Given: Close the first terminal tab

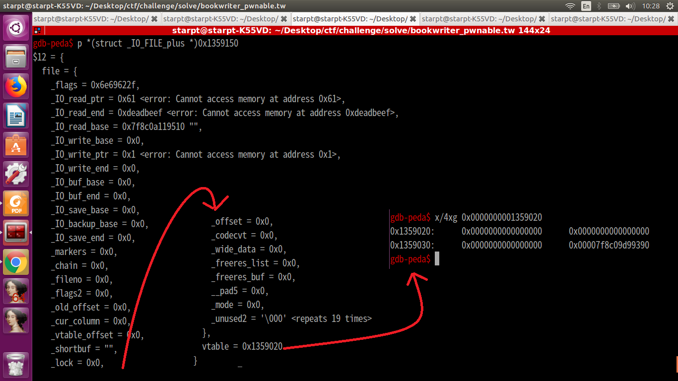Looking at the screenshot, I should click(153, 18).
